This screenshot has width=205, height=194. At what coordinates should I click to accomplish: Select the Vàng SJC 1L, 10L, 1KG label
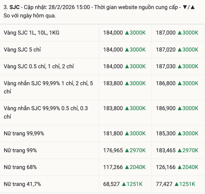click(x=31, y=33)
